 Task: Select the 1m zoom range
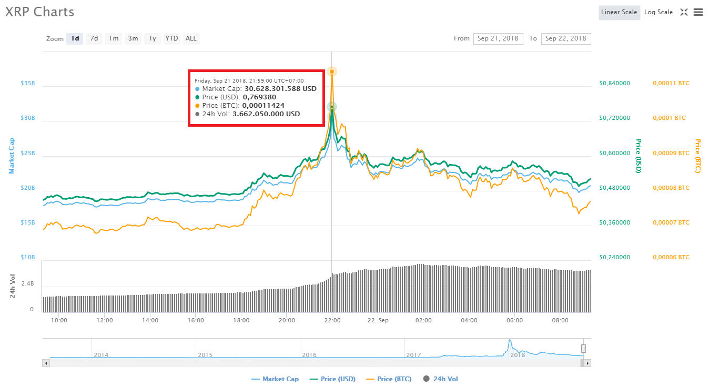tap(114, 38)
